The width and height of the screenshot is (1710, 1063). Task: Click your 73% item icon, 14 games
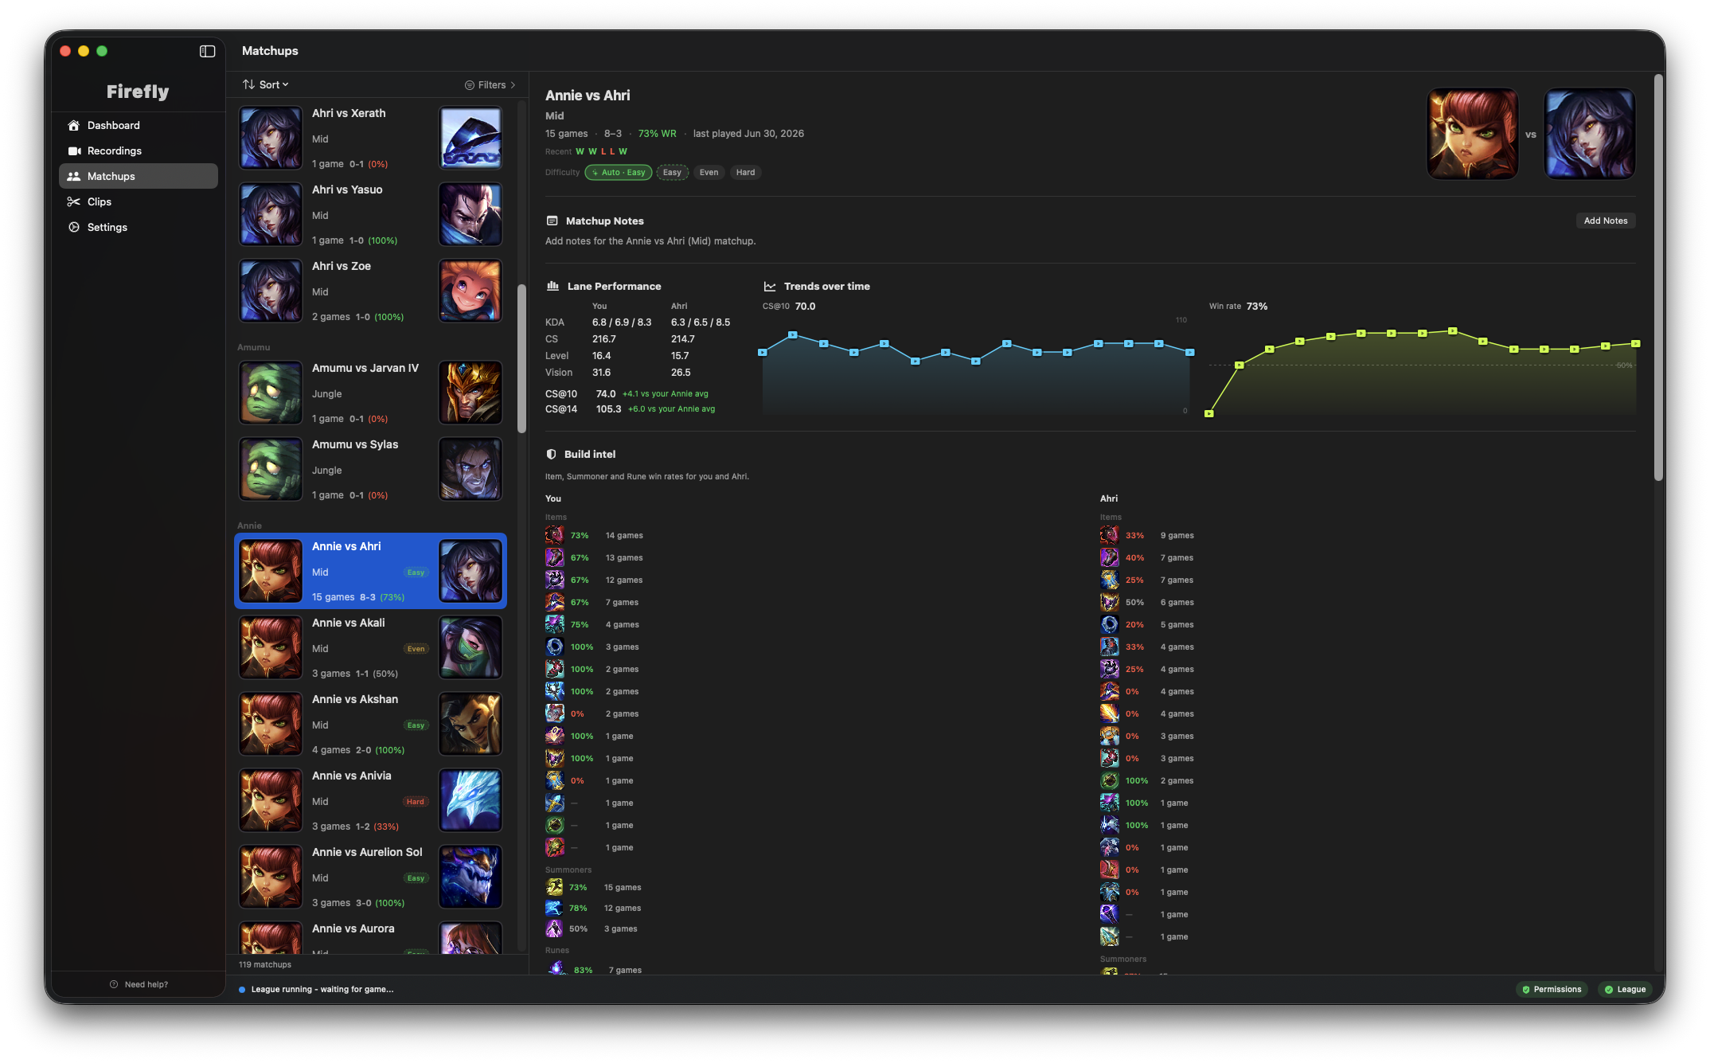(x=554, y=535)
